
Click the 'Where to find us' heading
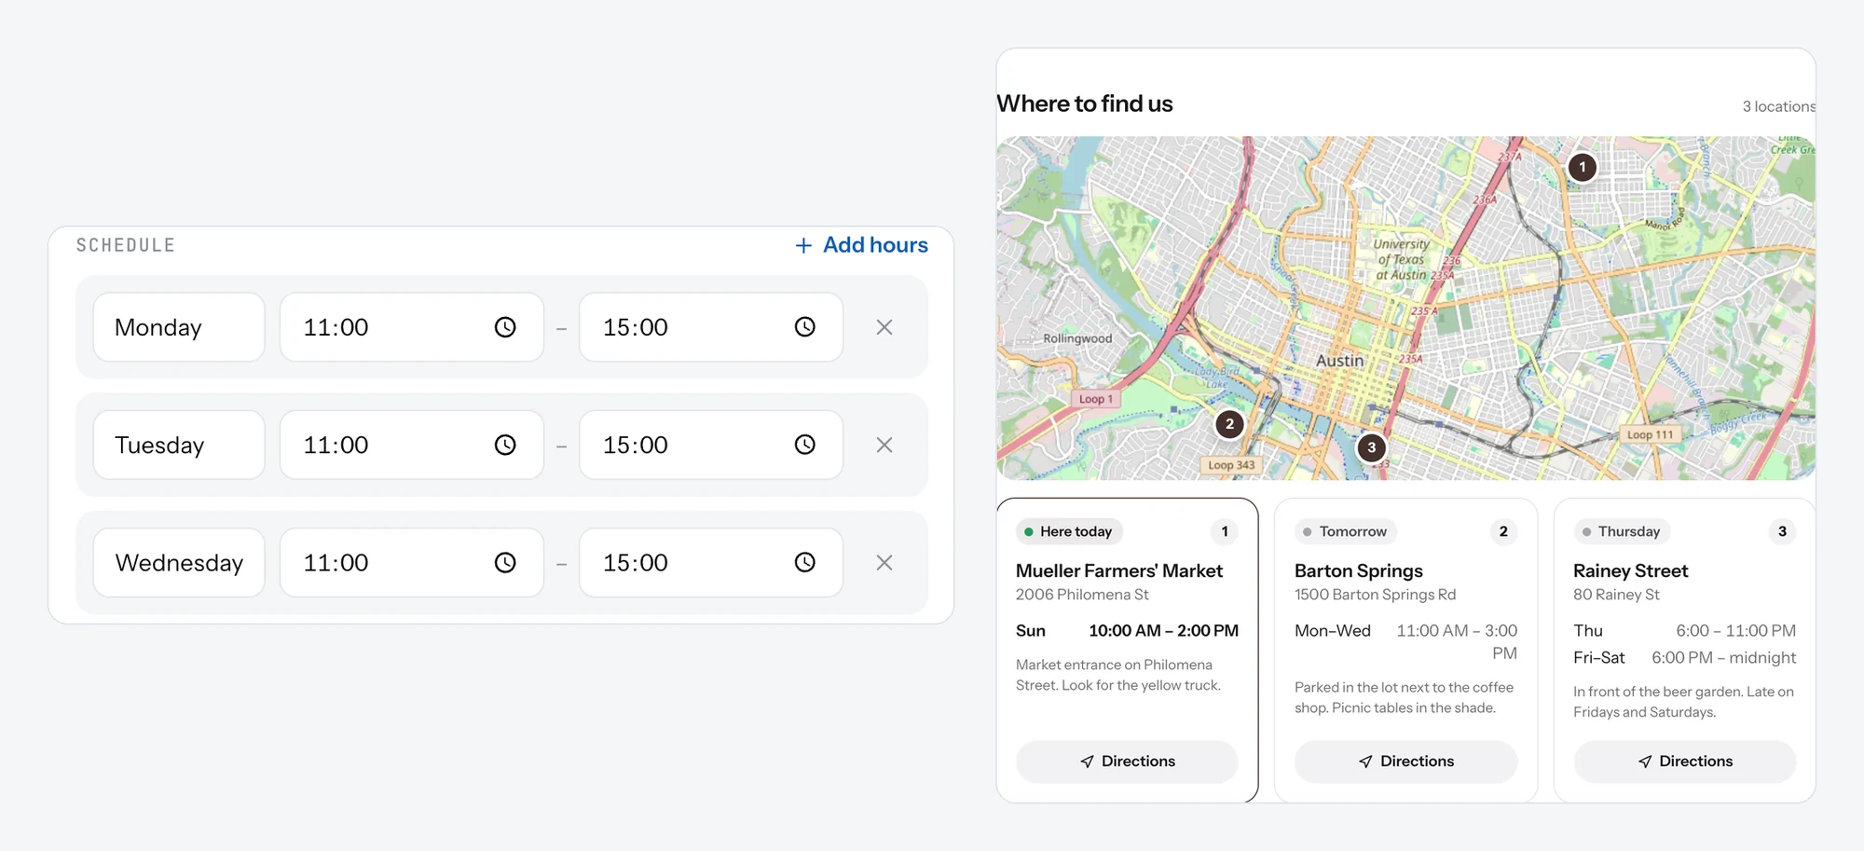tap(1085, 103)
